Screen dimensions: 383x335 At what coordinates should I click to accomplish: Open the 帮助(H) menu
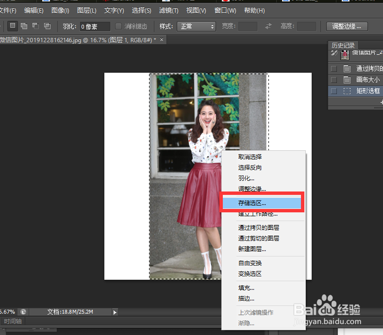(254, 11)
